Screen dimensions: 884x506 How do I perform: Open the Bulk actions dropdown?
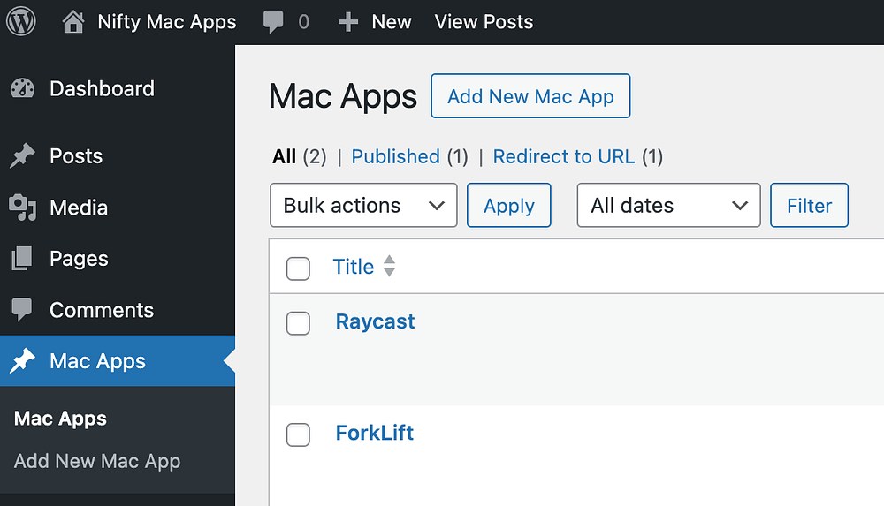[363, 206]
